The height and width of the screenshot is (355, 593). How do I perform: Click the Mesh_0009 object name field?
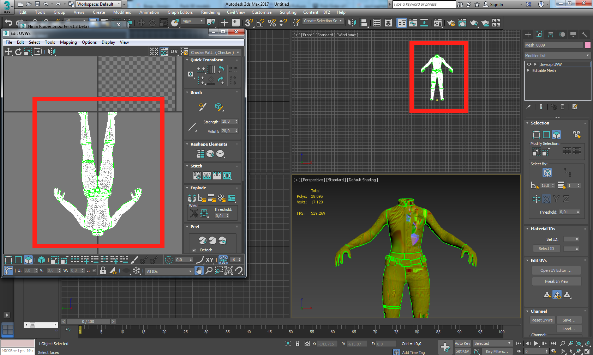pos(553,45)
